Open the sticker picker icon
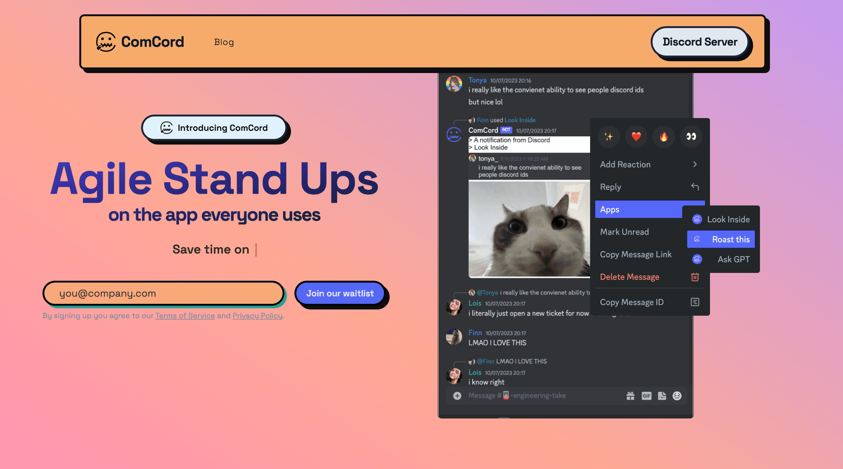Screen dimensions: 843x469 click(662, 396)
